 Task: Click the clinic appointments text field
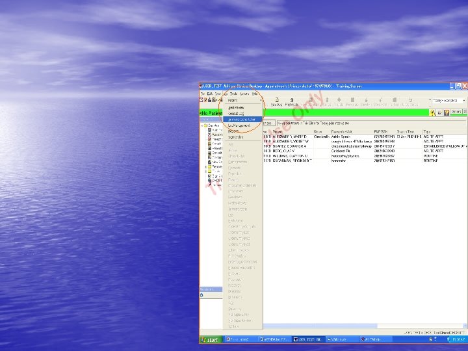click(x=371, y=123)
